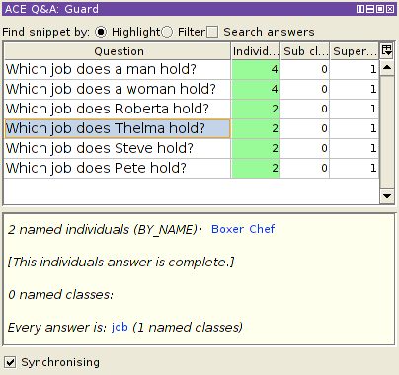
Task: Click individuals count 2 in Steve row
Action: coord(256,148)
